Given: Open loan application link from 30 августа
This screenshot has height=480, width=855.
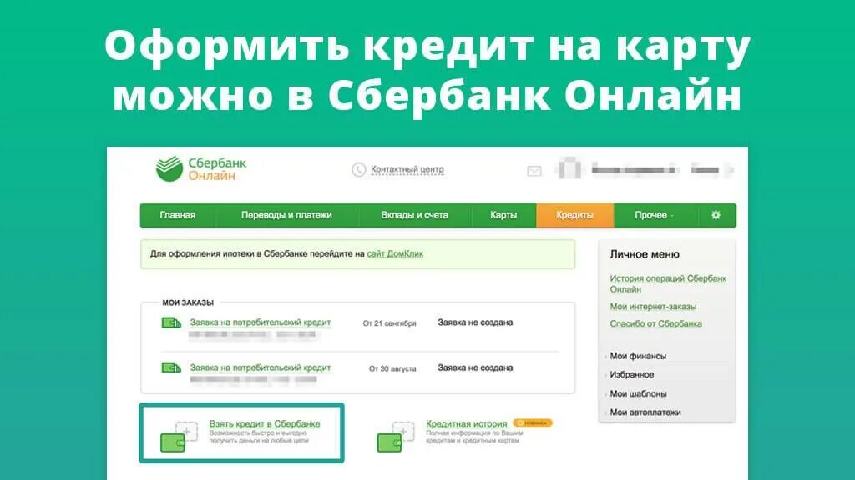Looking at the screenshot, I should point(261,367).
